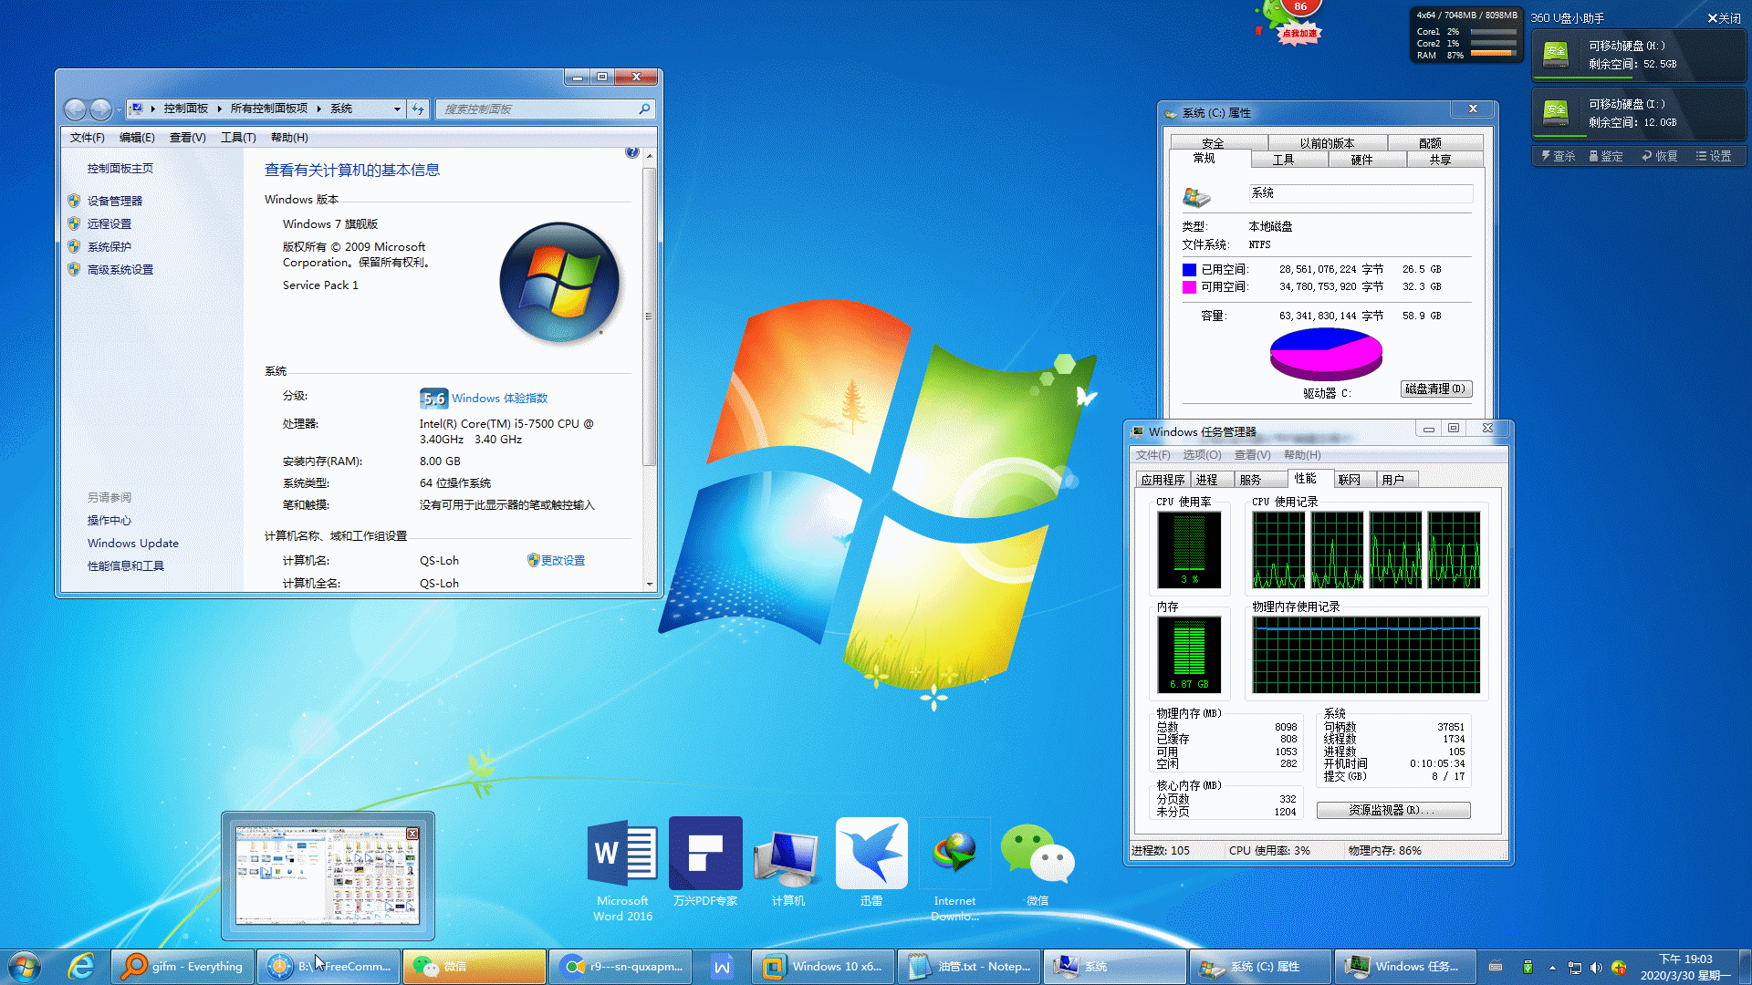
Task: Click the taskbar window preview thumbnail
Action: 328,876
